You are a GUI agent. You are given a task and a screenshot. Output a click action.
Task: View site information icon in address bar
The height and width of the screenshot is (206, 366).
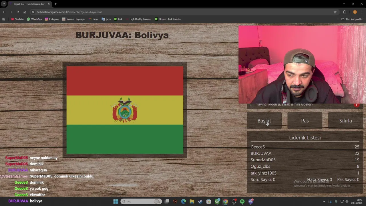point(33,12)
